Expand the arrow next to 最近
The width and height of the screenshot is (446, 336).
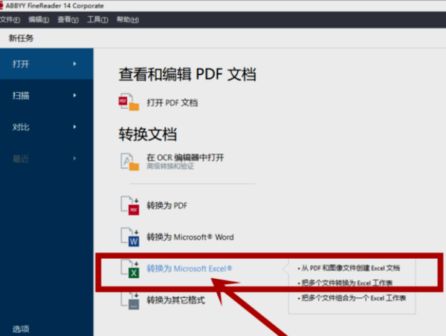pos(74,158)
